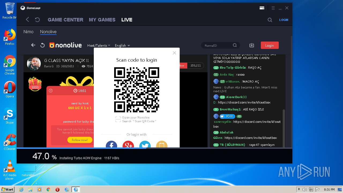Click the POH! badge in chat
343x193 pixels.
click(x=227, y=116)
